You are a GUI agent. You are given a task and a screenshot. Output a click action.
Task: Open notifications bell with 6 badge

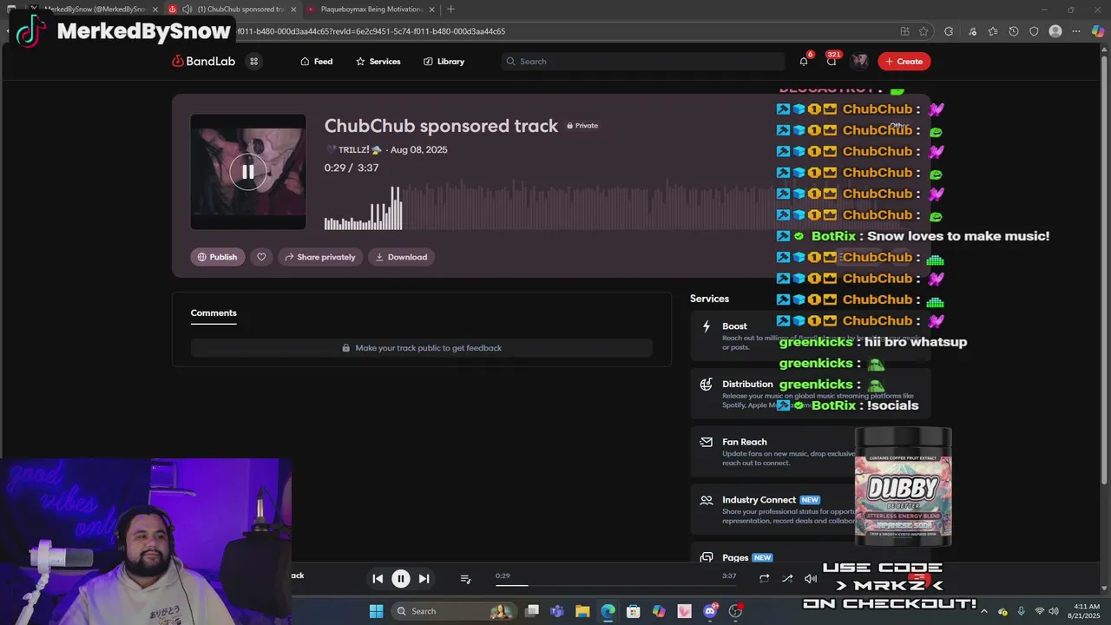[804, 62]
